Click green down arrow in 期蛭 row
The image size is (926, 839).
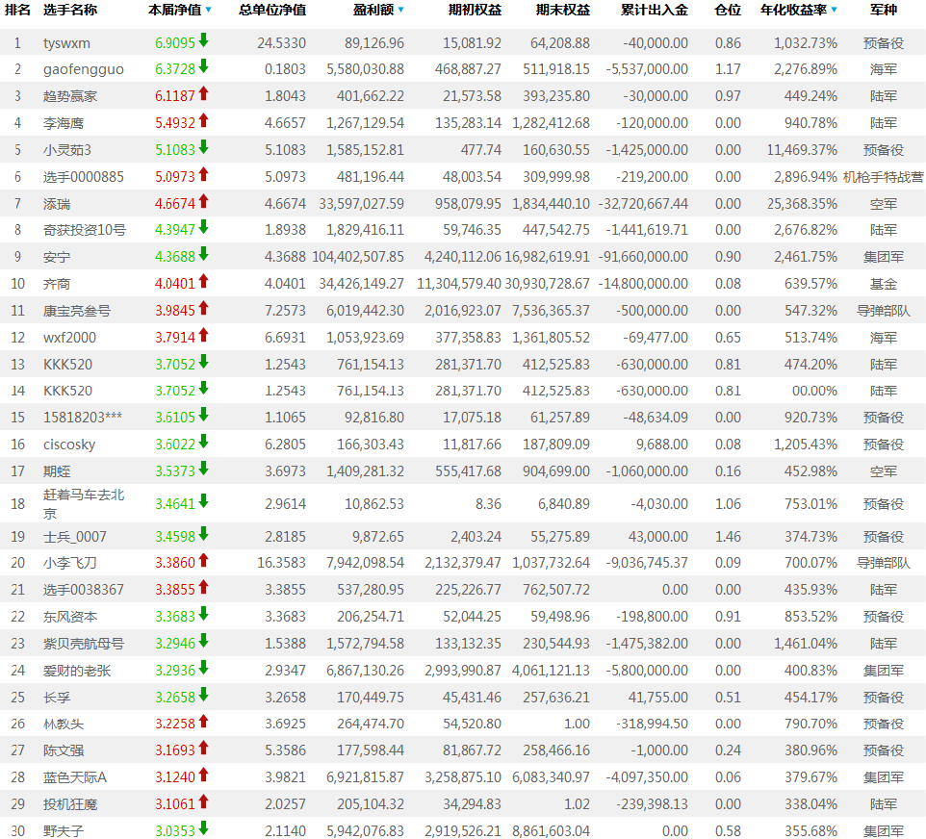[x=204, y=469]
